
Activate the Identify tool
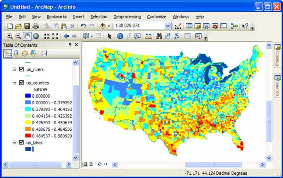tap(120, 36)
